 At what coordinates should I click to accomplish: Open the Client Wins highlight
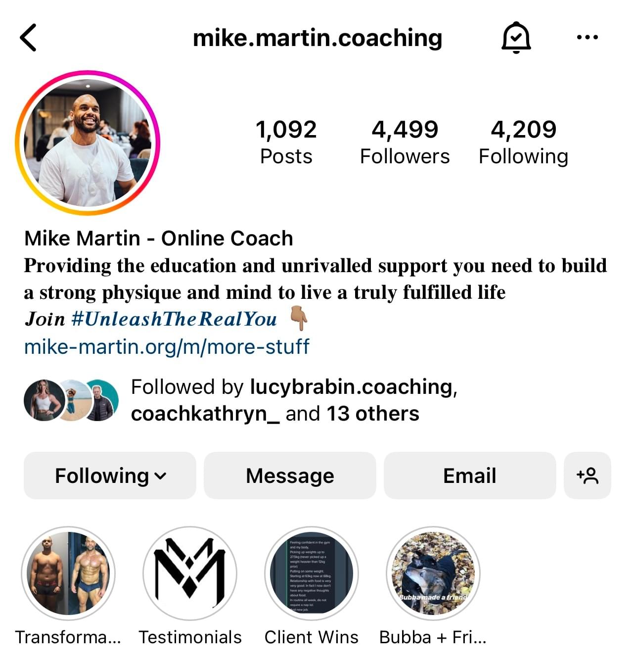[312, 573]
